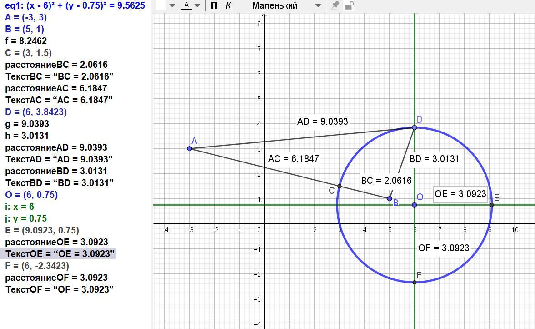Select point C on segment AB

pos(340,186)
